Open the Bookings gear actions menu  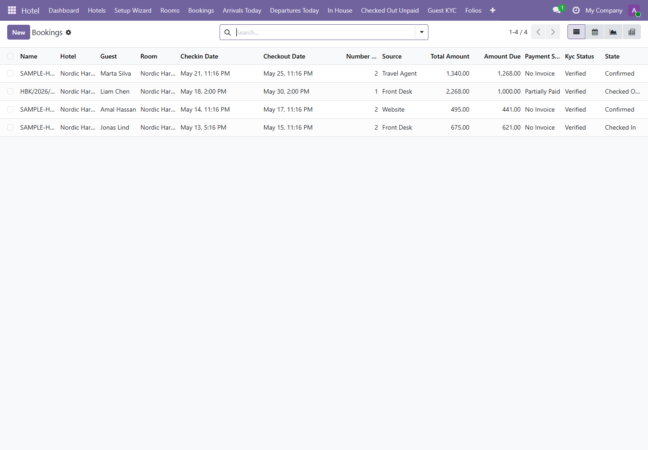pos(68,32)
